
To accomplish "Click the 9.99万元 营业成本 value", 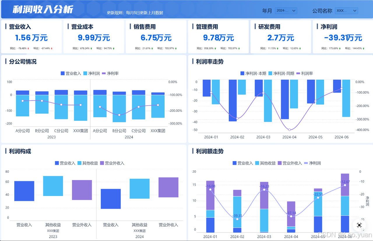I will click(94, 38).
